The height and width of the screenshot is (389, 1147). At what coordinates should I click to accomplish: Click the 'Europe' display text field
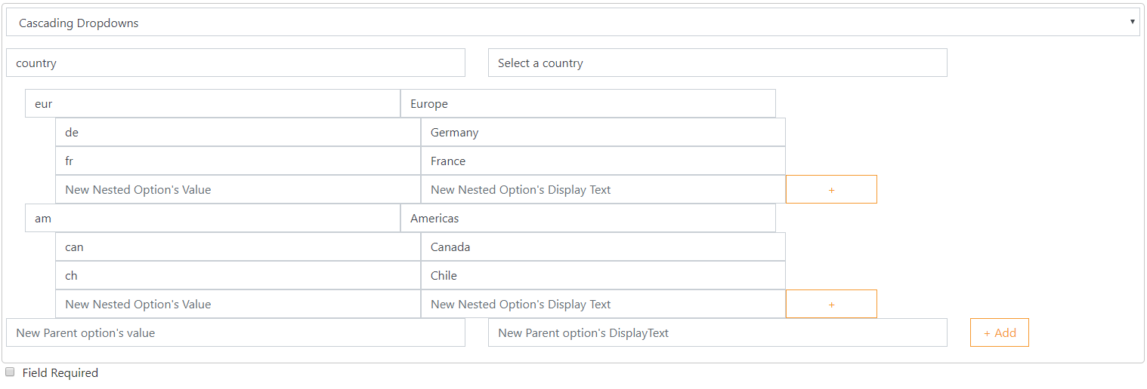tap(588, 103)
